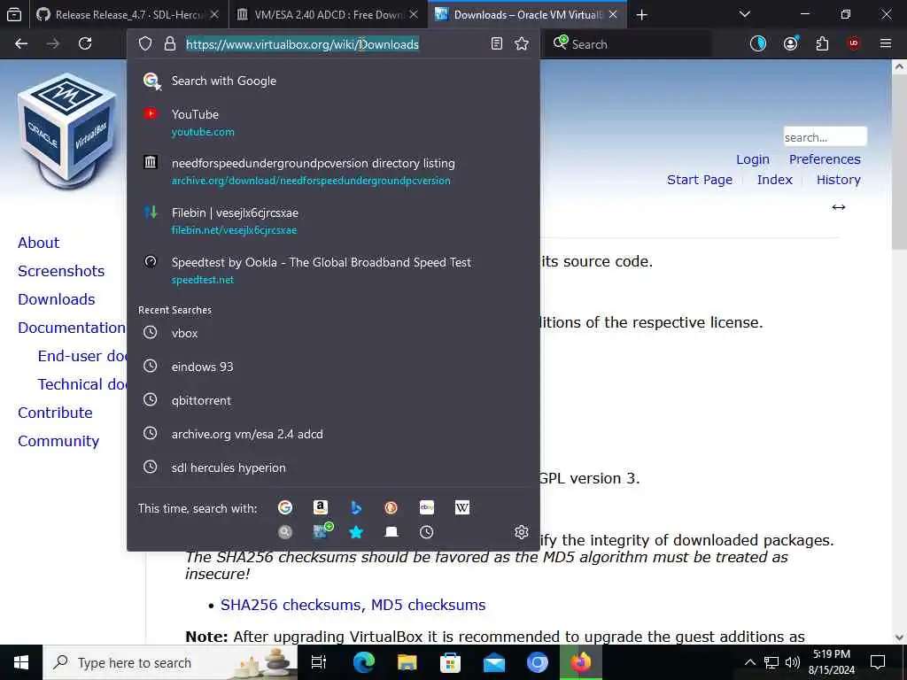Viewport: 907px width, 680px height.
Task: Click the URL address bar field
Action: pos(333,44)
